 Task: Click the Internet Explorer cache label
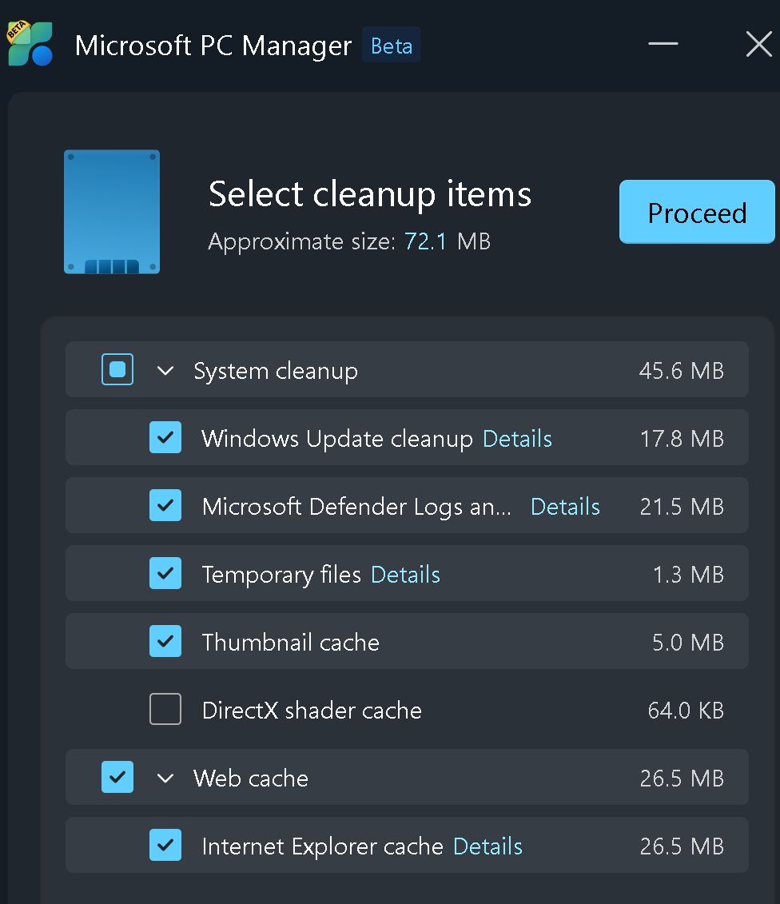point(323,846)
